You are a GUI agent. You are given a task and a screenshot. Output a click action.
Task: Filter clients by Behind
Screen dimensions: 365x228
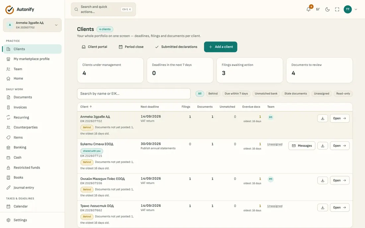(x=213, y=94)
